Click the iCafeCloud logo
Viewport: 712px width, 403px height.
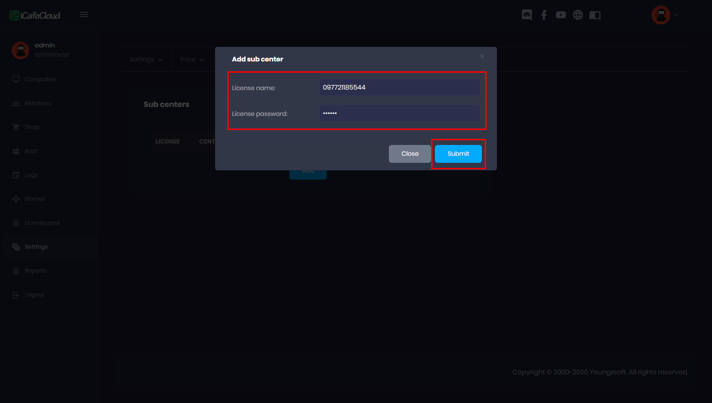click(35, 15)
